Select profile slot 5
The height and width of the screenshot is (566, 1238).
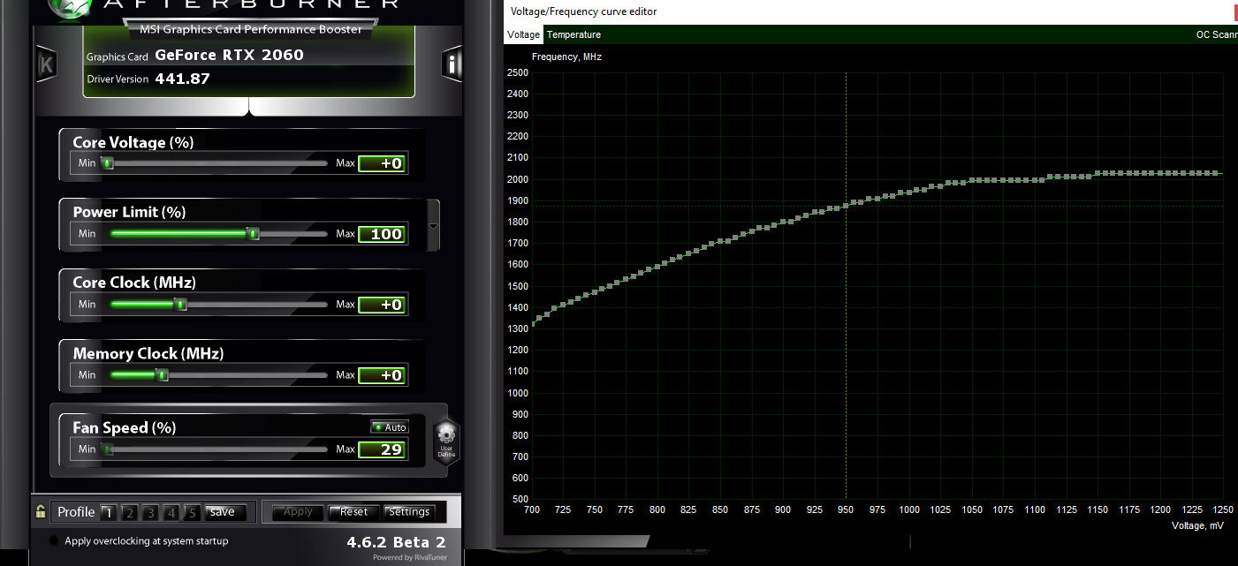[194, 512]
